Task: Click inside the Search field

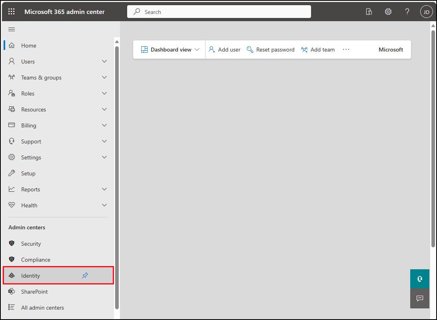Action: pyautogui.click(x=219, y=11)
